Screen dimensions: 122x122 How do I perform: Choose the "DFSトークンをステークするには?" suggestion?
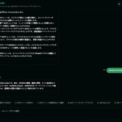pyautogui.click(x=80, y=103)
